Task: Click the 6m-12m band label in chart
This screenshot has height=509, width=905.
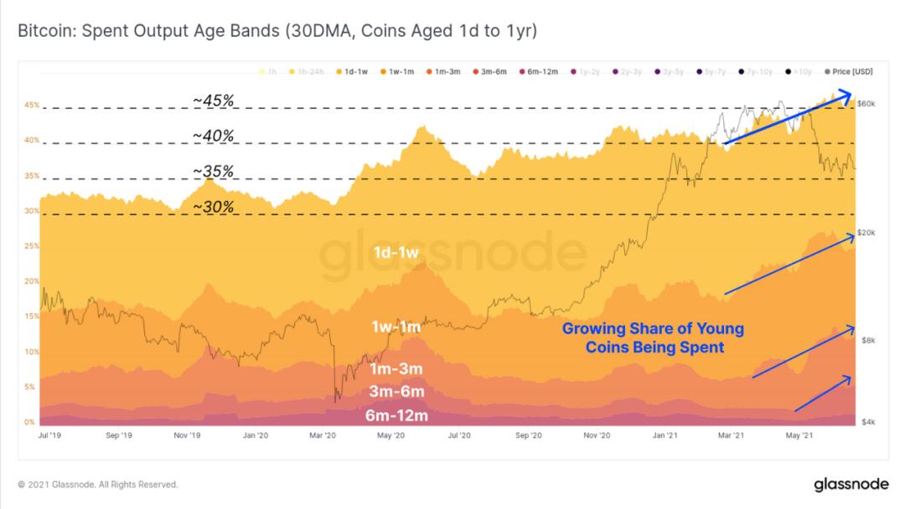Action: point(396,415)
